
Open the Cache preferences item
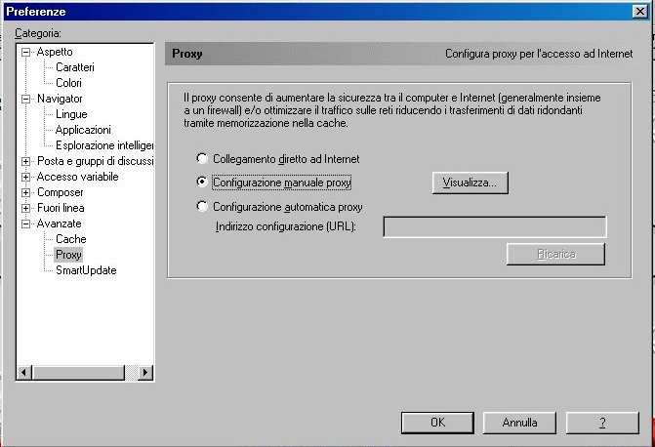click(x=70, y=239)
